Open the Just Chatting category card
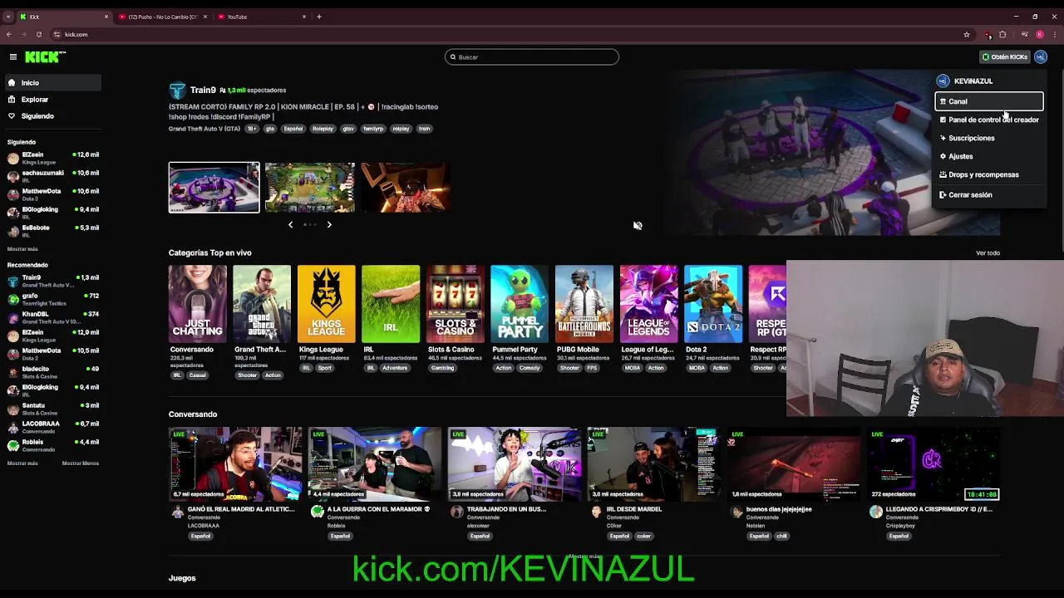This screenshot has height=598, width=1064. [197, 304]
